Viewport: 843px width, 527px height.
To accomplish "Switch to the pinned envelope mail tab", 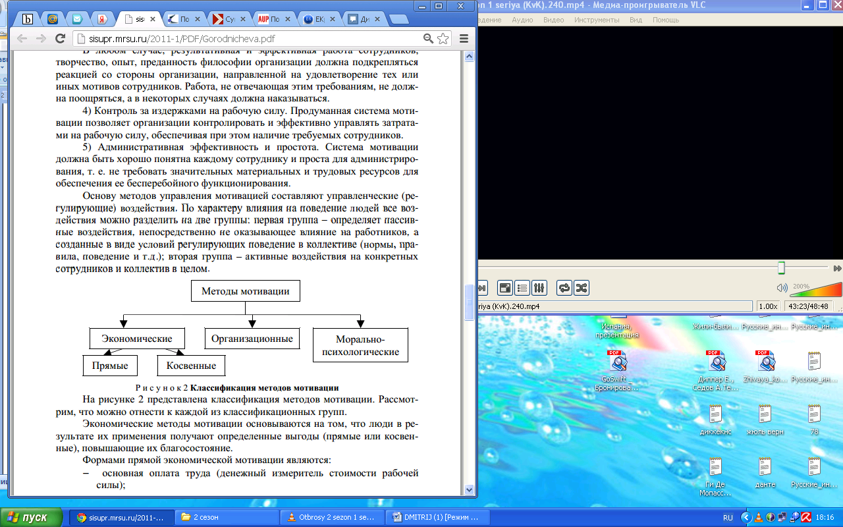I will [77, 19].
